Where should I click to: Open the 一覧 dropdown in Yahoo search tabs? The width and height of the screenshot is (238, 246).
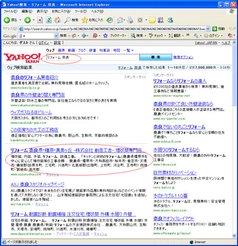tap(129, 51)
